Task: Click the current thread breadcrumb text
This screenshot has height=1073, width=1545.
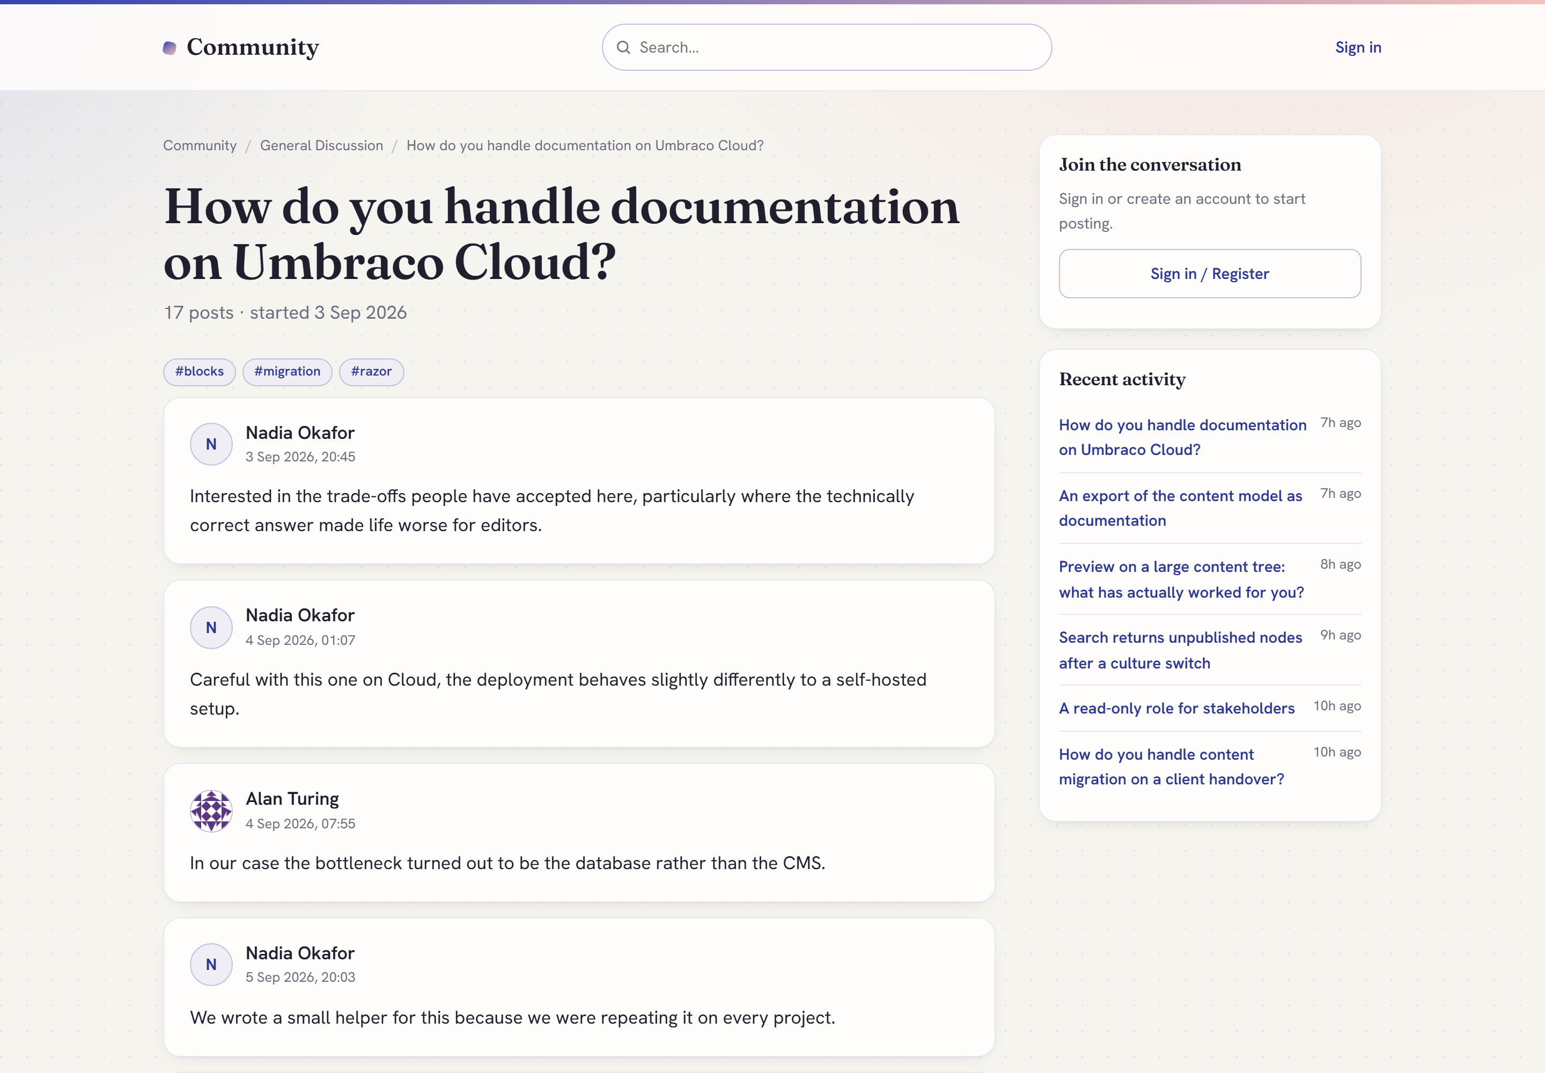Action: point(585,145)
